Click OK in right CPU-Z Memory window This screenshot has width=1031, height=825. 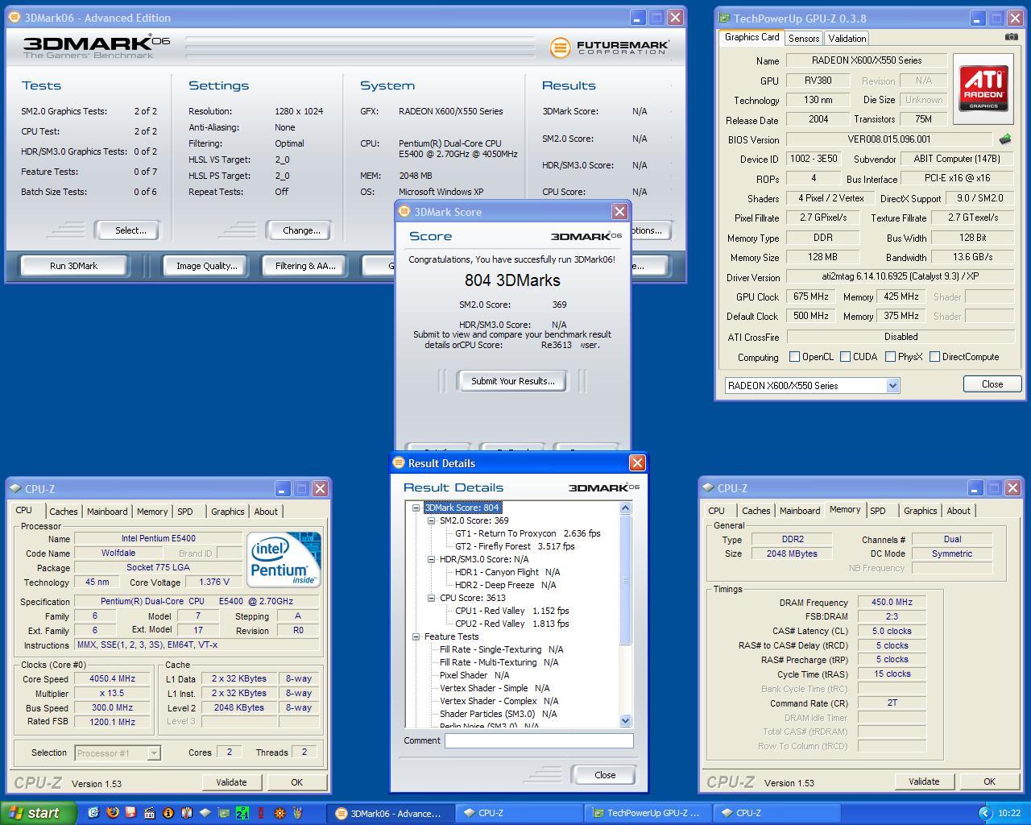point(989,781)
